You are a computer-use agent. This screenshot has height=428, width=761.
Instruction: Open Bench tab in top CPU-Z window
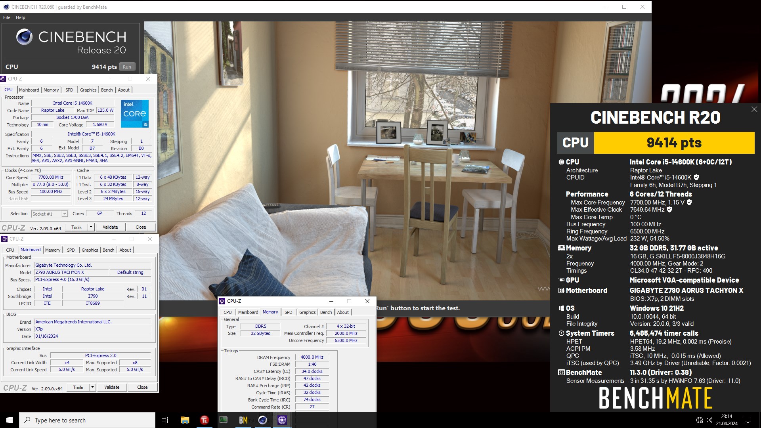tap(107, 90)
